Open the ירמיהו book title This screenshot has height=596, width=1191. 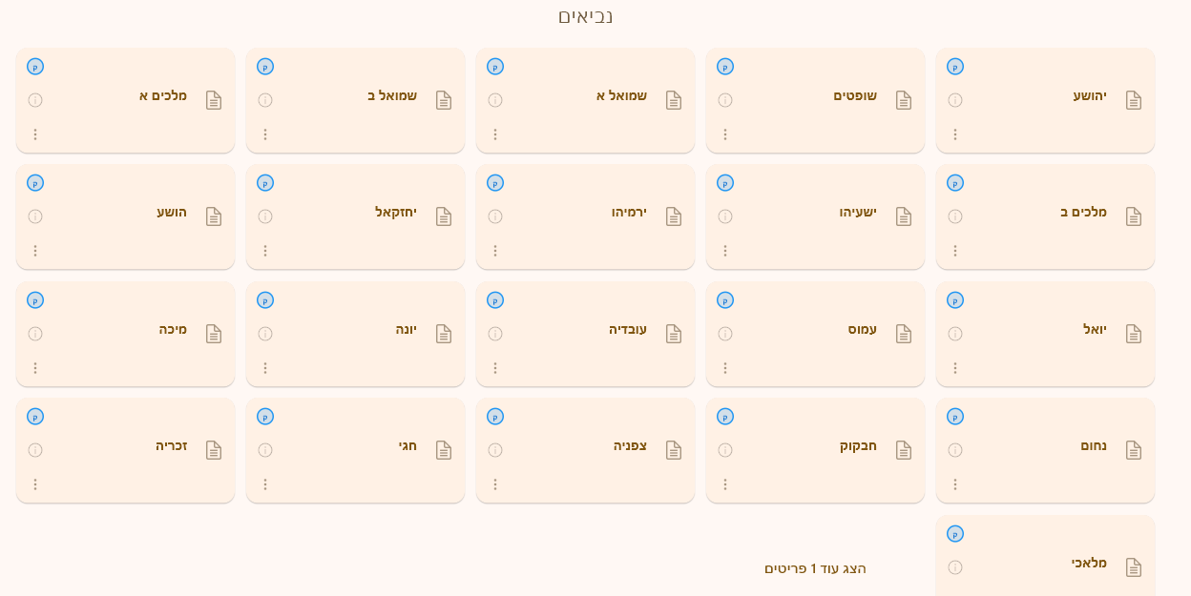coord(629,212)
